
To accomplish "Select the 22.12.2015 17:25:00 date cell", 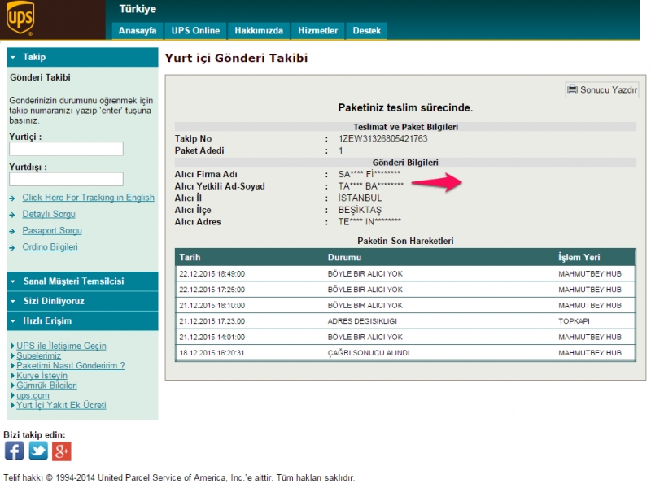I will pos(212,290).
